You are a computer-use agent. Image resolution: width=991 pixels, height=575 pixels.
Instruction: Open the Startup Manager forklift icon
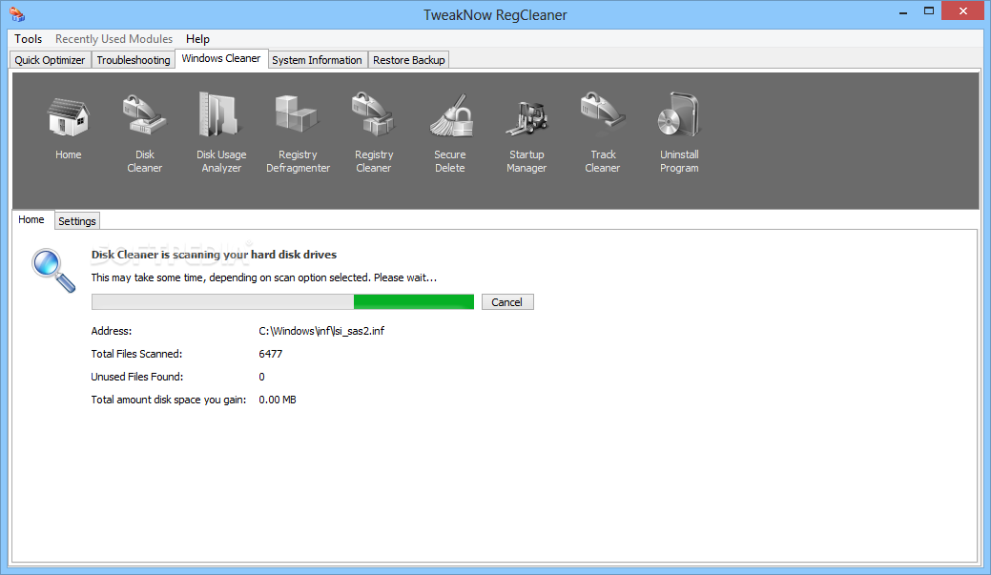pos(526,118)
